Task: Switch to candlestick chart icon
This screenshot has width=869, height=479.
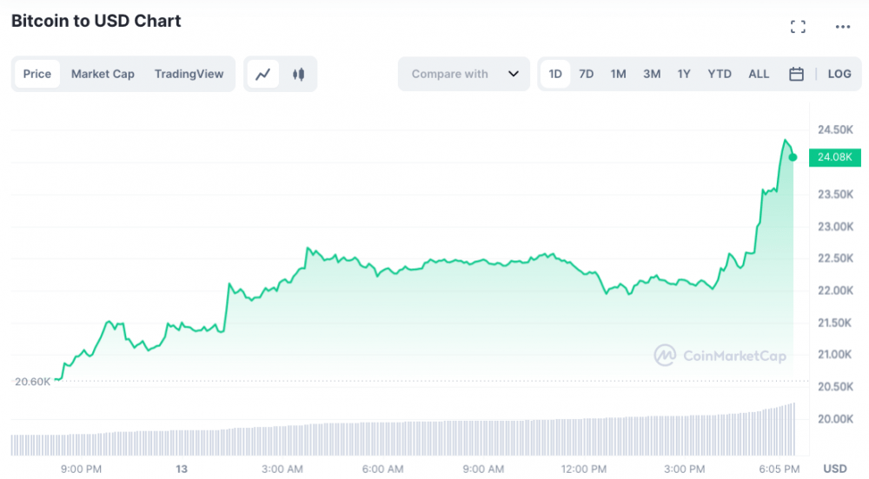Action: pyautogui.click(x=299, y=75)
